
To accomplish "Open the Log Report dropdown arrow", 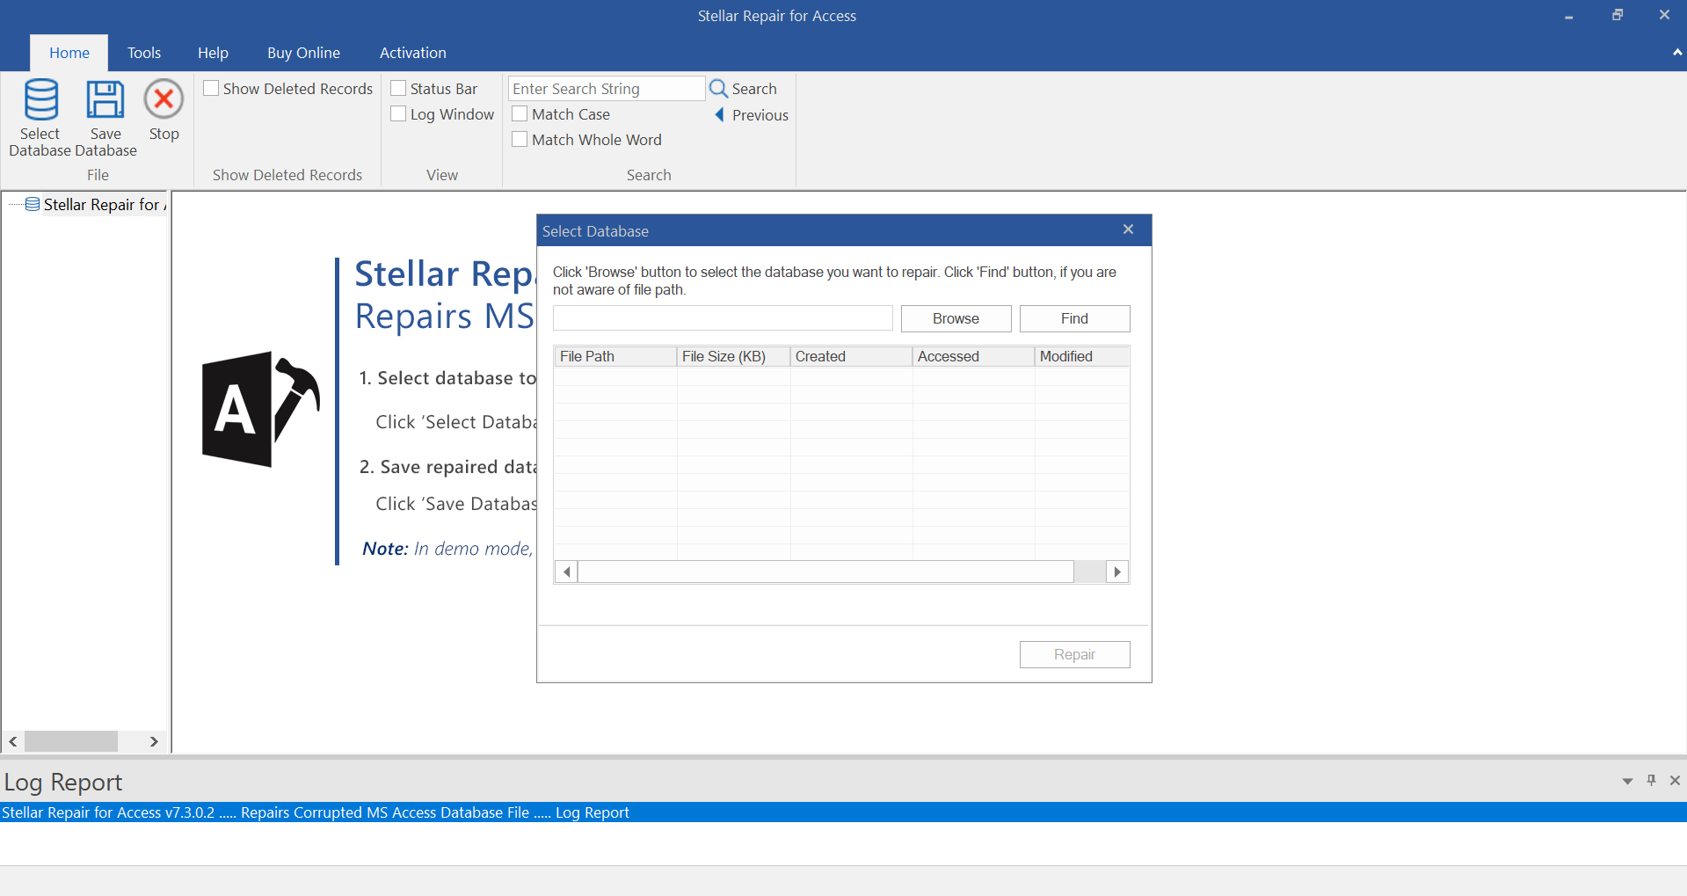I will (x=1627, y=781).
